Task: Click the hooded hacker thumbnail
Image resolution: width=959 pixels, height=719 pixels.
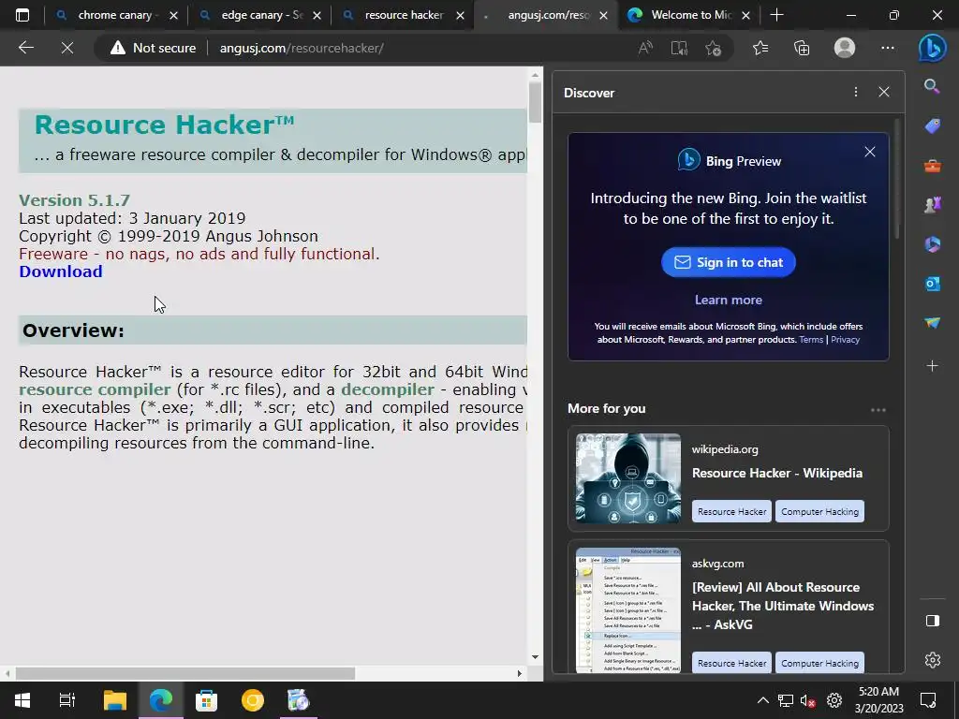Action: point(628,478)
